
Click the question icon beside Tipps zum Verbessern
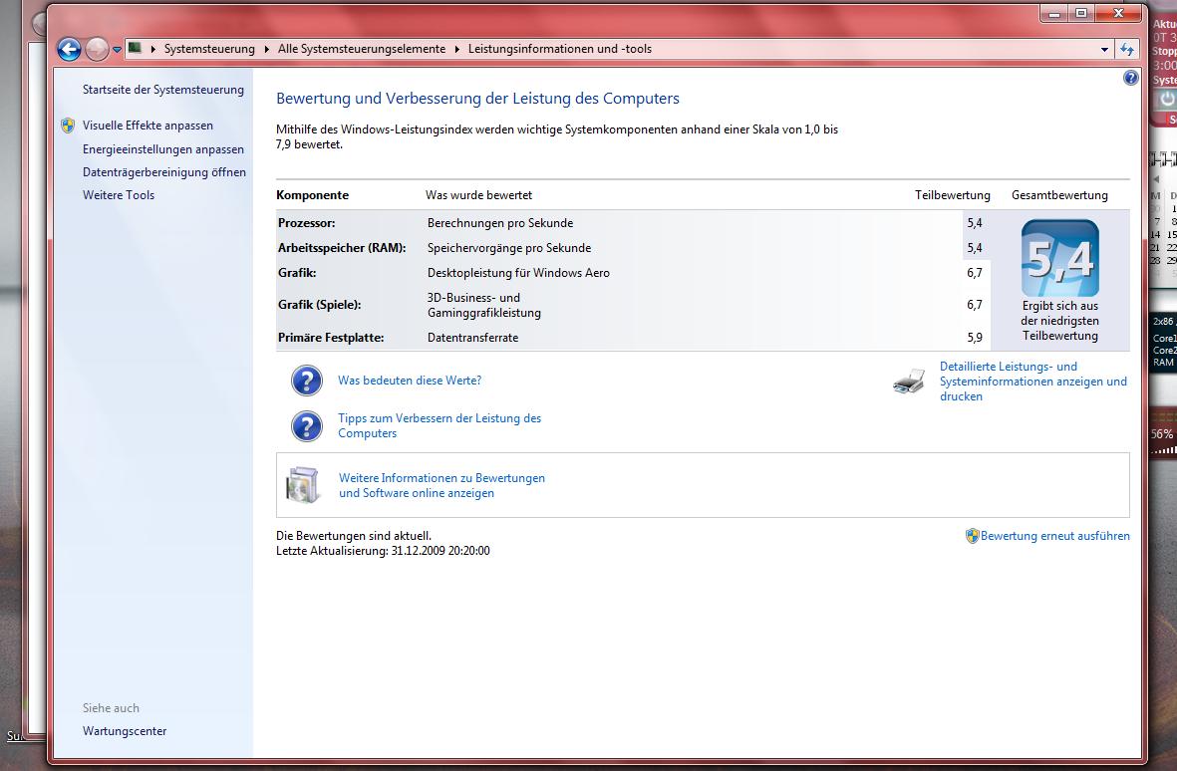(x=307, y=426)
